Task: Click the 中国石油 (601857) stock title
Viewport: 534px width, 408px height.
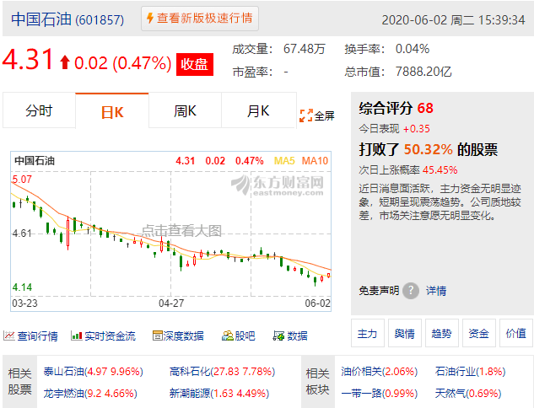Action: pos(67,19)
